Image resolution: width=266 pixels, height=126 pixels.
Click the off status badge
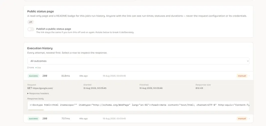[31, 22]
